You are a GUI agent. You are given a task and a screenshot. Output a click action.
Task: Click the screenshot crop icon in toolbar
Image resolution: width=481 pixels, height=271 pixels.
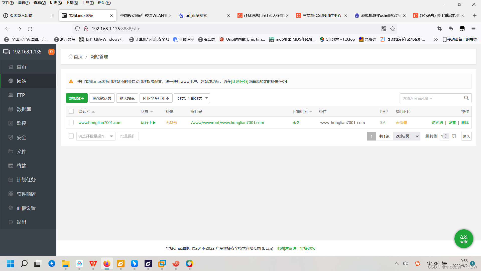[439, 29]
